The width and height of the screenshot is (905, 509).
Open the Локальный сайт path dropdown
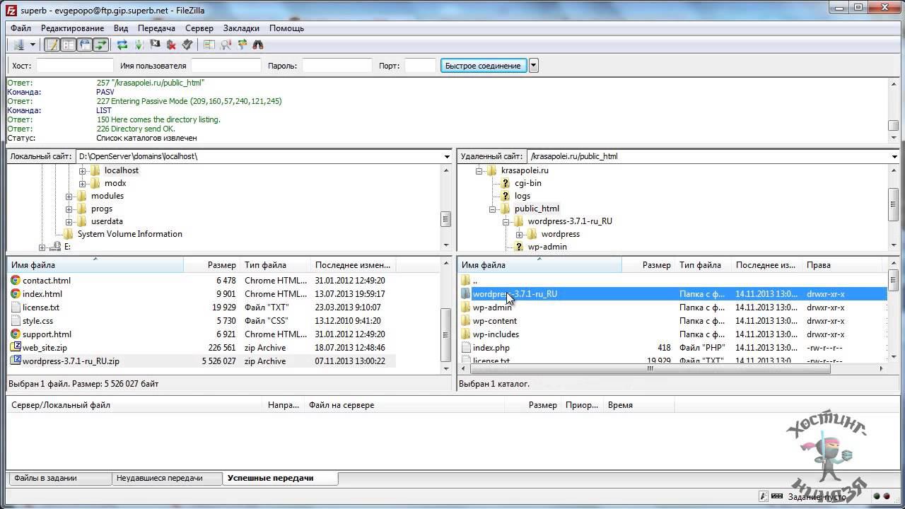point(447,156)
